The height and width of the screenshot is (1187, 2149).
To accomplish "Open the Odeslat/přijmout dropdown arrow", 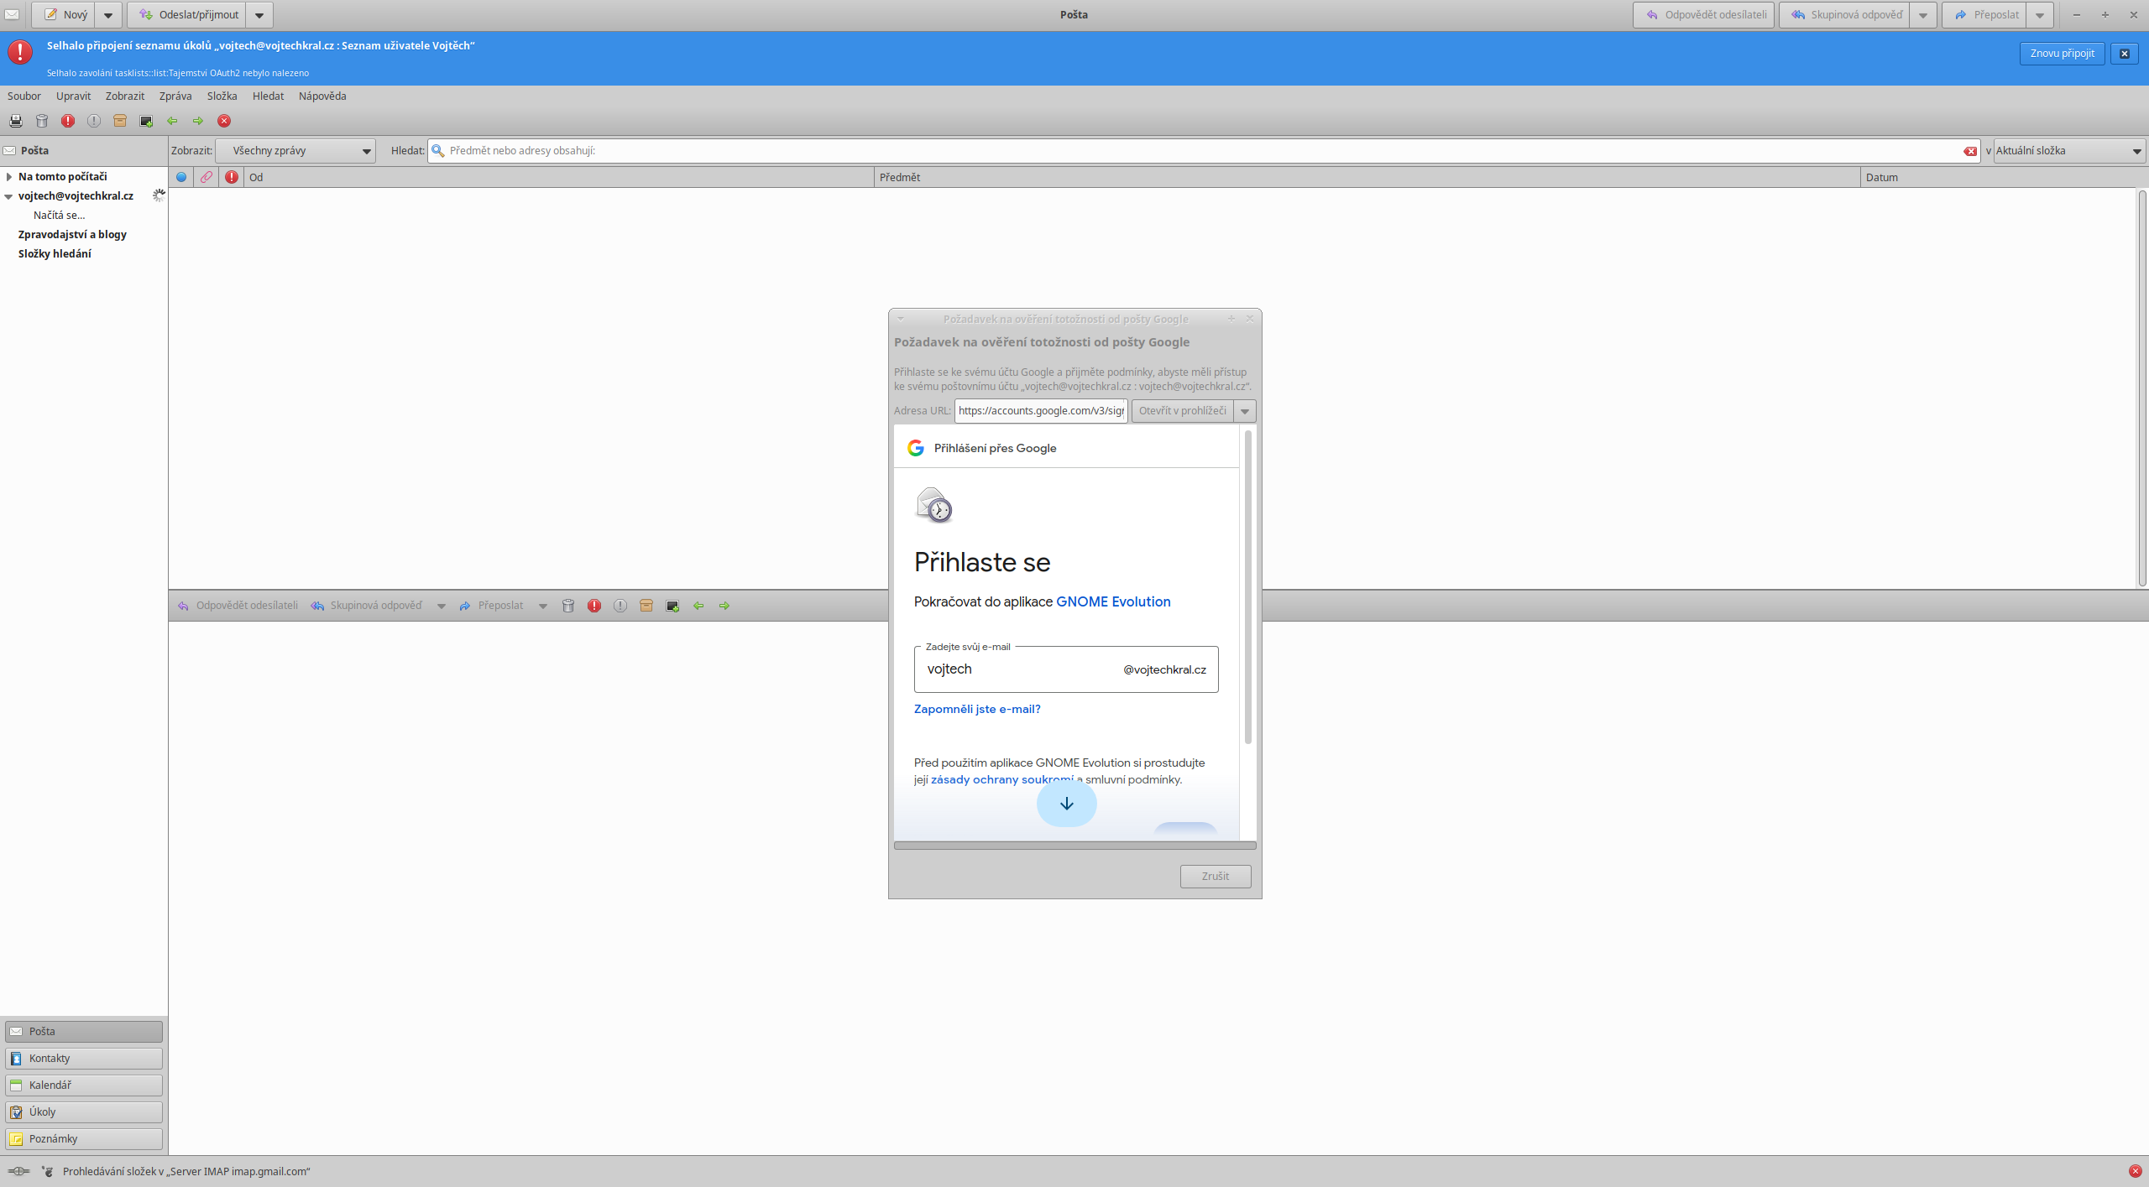I will (x=259, y=15).
